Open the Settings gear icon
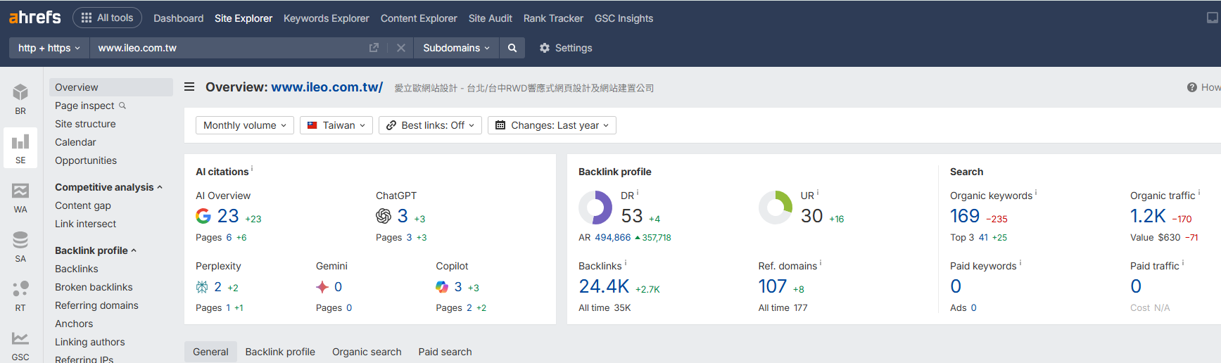The height and width of the screenshot is (363, 1221). tap(545, 48)
